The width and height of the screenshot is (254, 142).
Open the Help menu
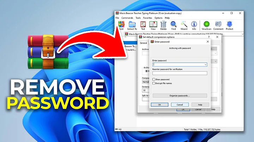[167, 18]
